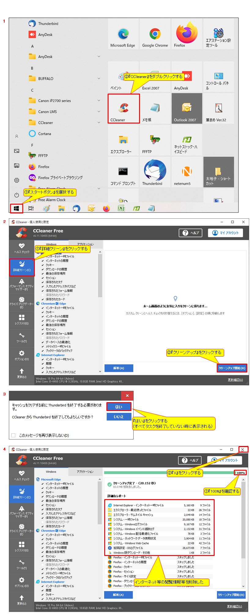This screenshot has width=251, height=615.
Task: Open the Excel 2007 tile
Action: coord(155,76)
